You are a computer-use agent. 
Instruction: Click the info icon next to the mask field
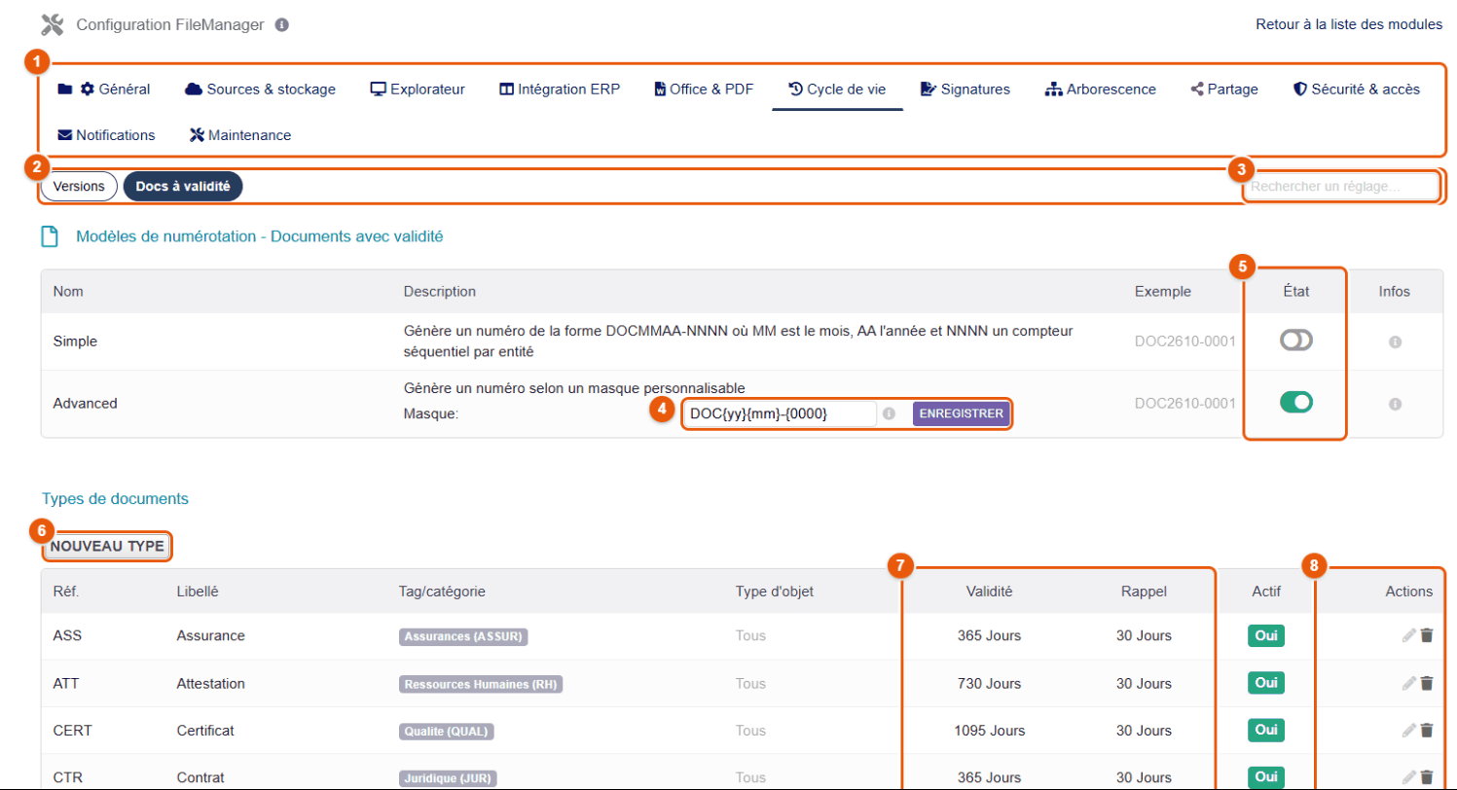click(889, 413)
